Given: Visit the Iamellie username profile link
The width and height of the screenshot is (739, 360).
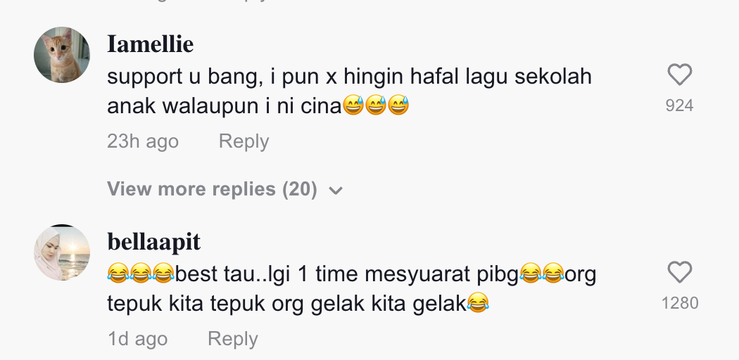Looking at the screenshot, I should pyautogui.click(x=150, y=44).
